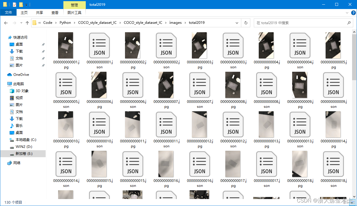
Task: Go back with the back arrow
Action: tap(6, 23)
